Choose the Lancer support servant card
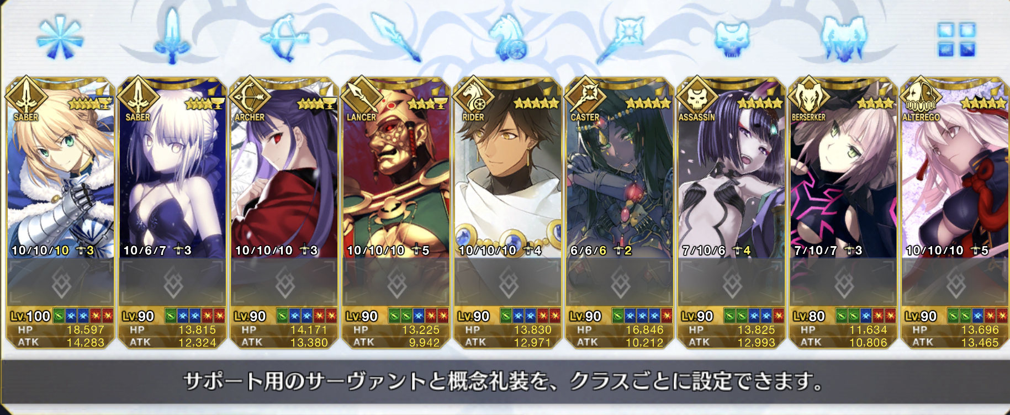The height and width of the screenshot is (415, 1010). pyautogui.click(x=395, y=213)
